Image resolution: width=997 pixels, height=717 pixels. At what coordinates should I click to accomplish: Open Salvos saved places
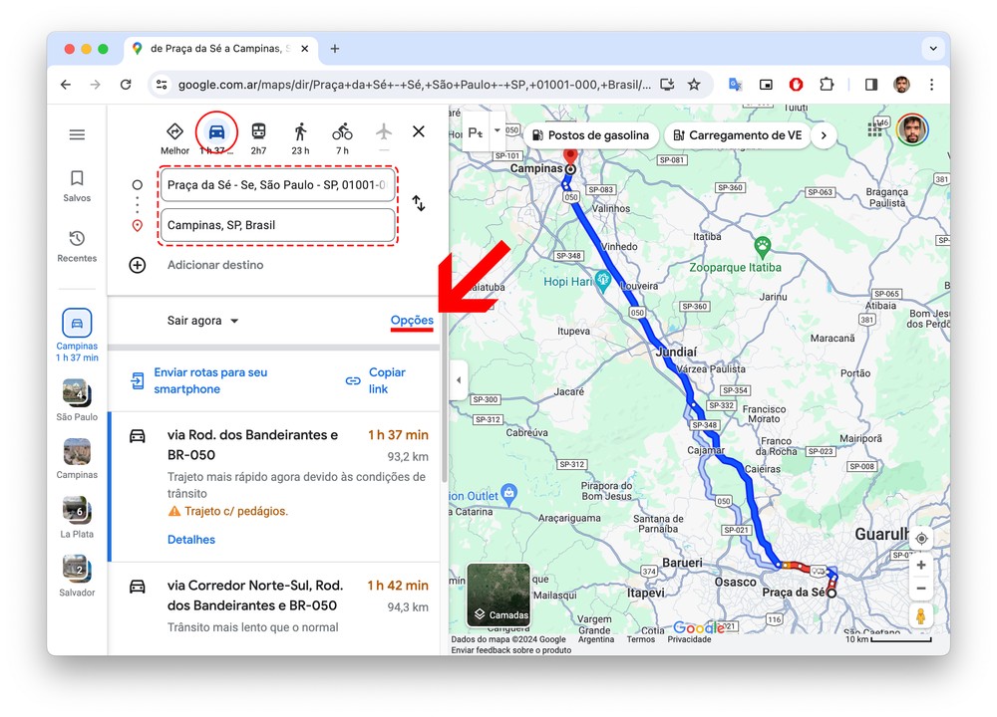pos(77,185)
